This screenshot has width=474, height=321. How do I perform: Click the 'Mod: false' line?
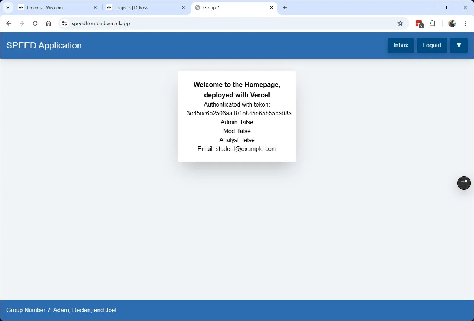[237, 131]
